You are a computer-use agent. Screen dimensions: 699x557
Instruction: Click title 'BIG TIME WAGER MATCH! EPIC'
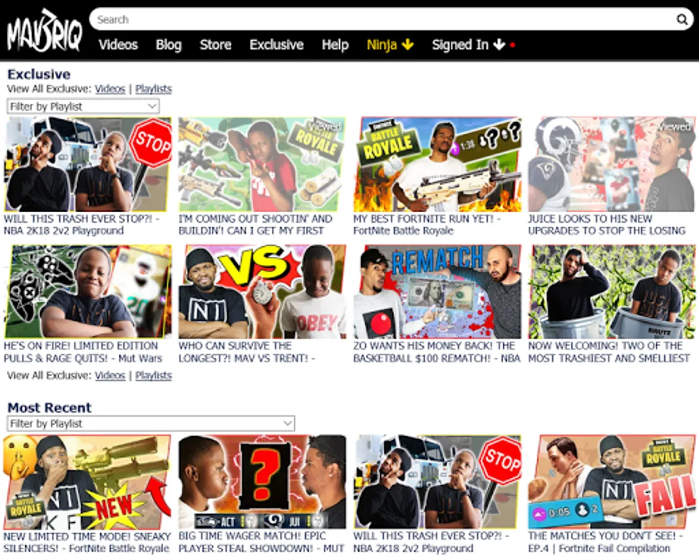tap(261, 542)
